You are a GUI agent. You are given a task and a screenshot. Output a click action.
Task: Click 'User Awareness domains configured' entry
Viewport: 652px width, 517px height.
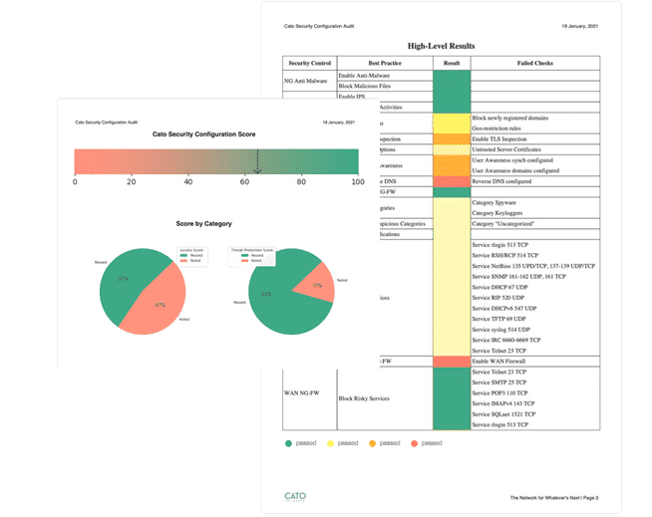(x=515, y=170)
